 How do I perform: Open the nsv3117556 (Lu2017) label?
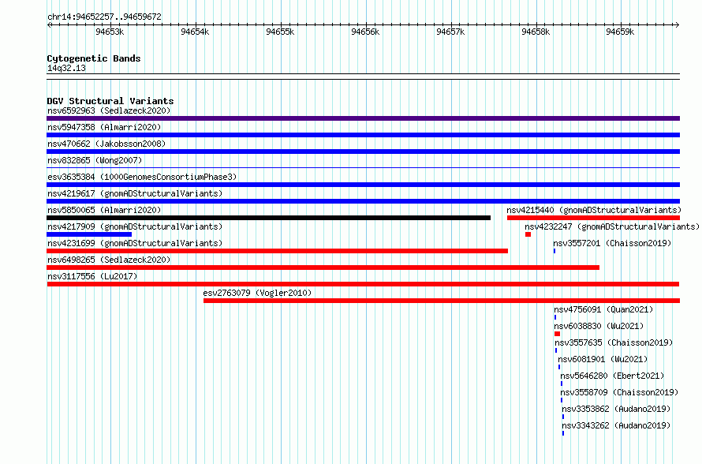(92, 276)
